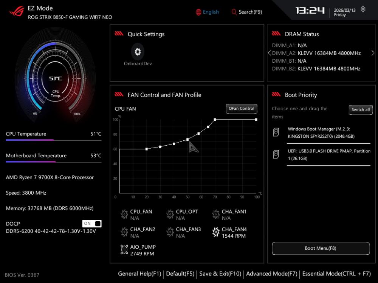378x283 pixels.
Task: Click the Switch all boot button
Action: click(360, 110)
